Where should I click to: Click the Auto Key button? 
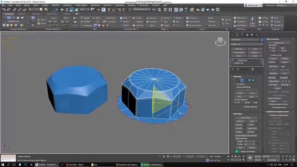258,157
